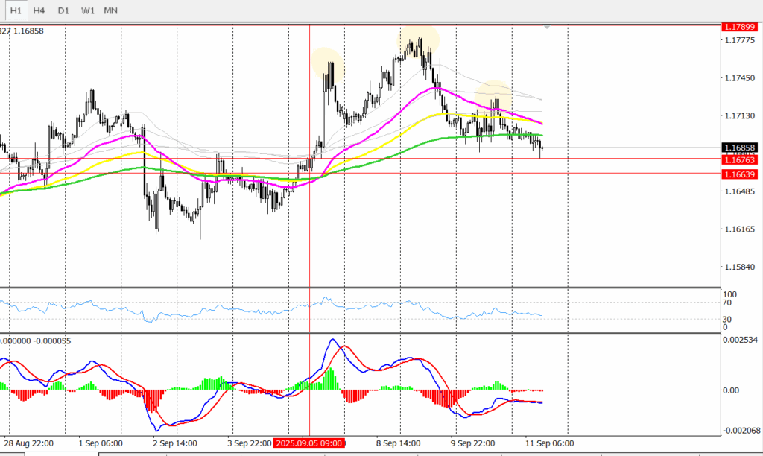Select the 1.16763 level price tag

point(741,159)
